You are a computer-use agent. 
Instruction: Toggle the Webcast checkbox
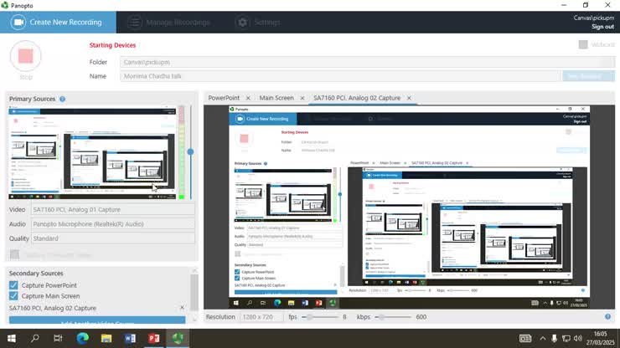pyautogui.click(x=583, y=45)
